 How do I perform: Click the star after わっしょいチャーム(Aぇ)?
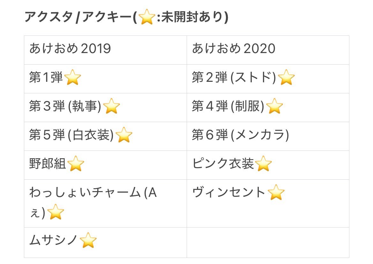tap(56, 212)
